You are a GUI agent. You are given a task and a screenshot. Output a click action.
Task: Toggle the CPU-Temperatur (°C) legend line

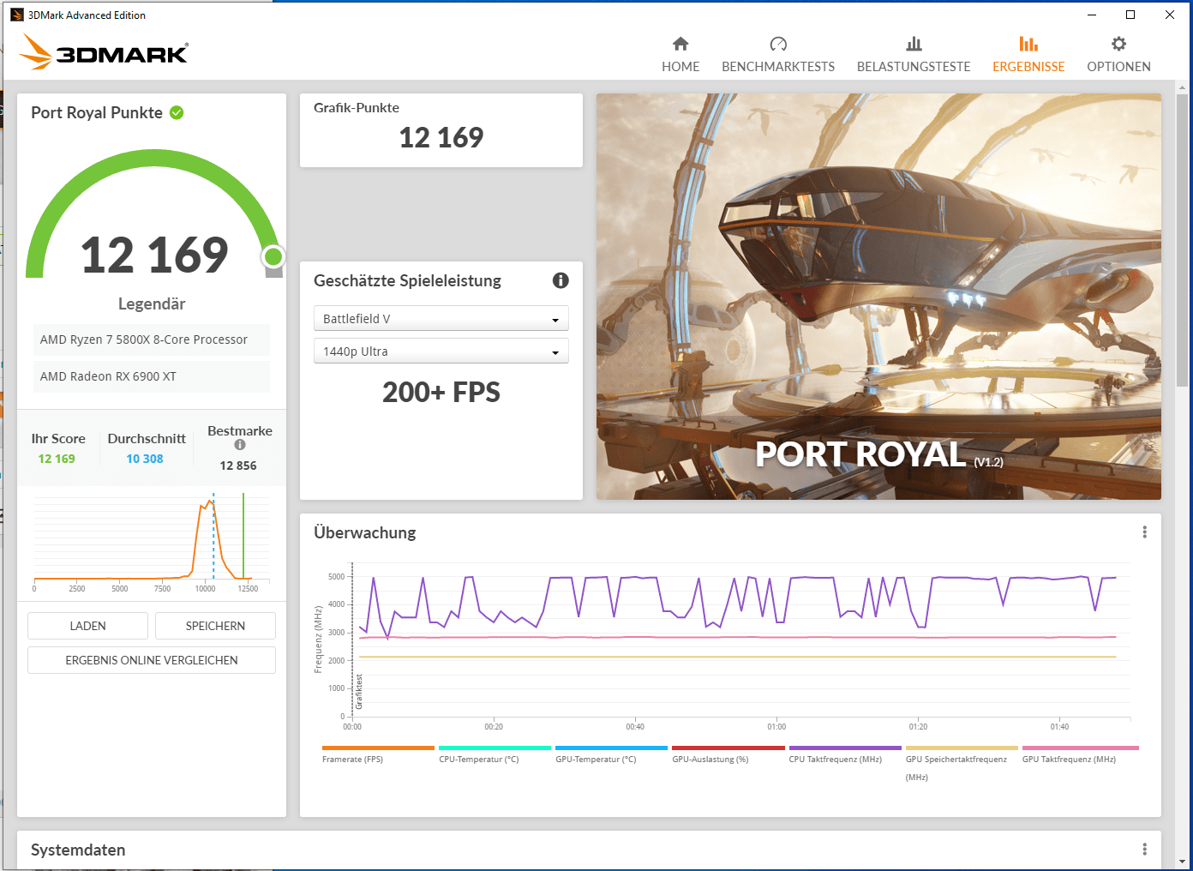pyautogui.click(x=495, y=754)
